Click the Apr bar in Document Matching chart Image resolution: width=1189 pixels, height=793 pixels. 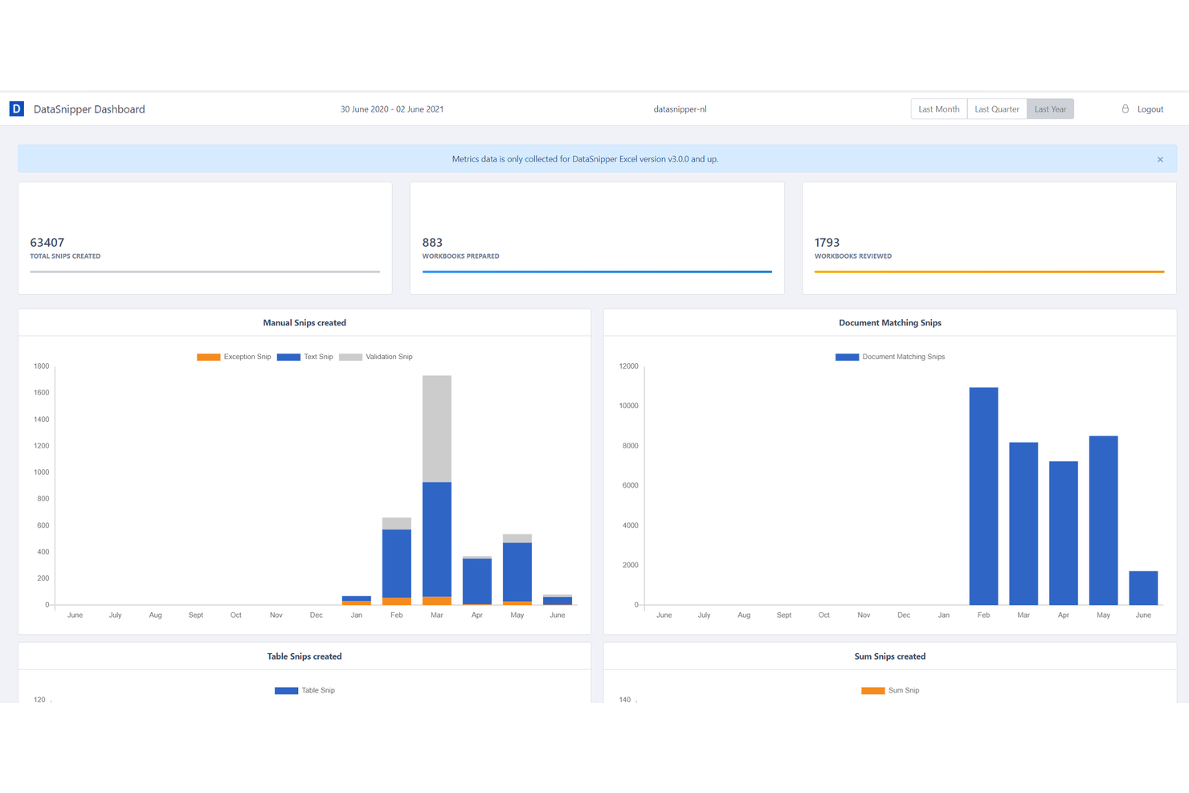coord(1064,533)
